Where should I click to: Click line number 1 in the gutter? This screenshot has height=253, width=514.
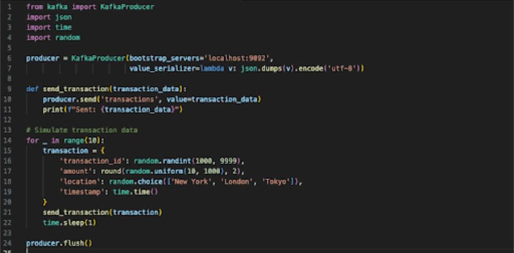[x=9, y=7]
